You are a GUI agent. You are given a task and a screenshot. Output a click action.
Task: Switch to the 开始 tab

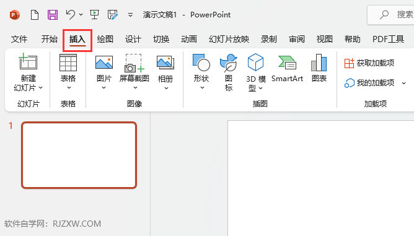(50, 40)
